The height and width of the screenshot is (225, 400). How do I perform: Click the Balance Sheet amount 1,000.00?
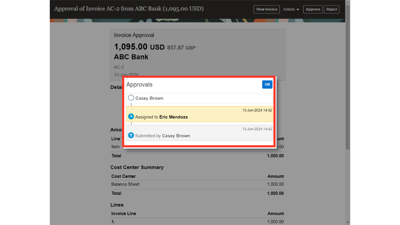(275, 184)
